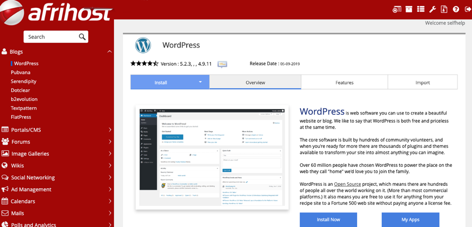The height and width of the screenshot is (227, 472).
Task: Expand the Image Galleries category
Action: point(110,154)
